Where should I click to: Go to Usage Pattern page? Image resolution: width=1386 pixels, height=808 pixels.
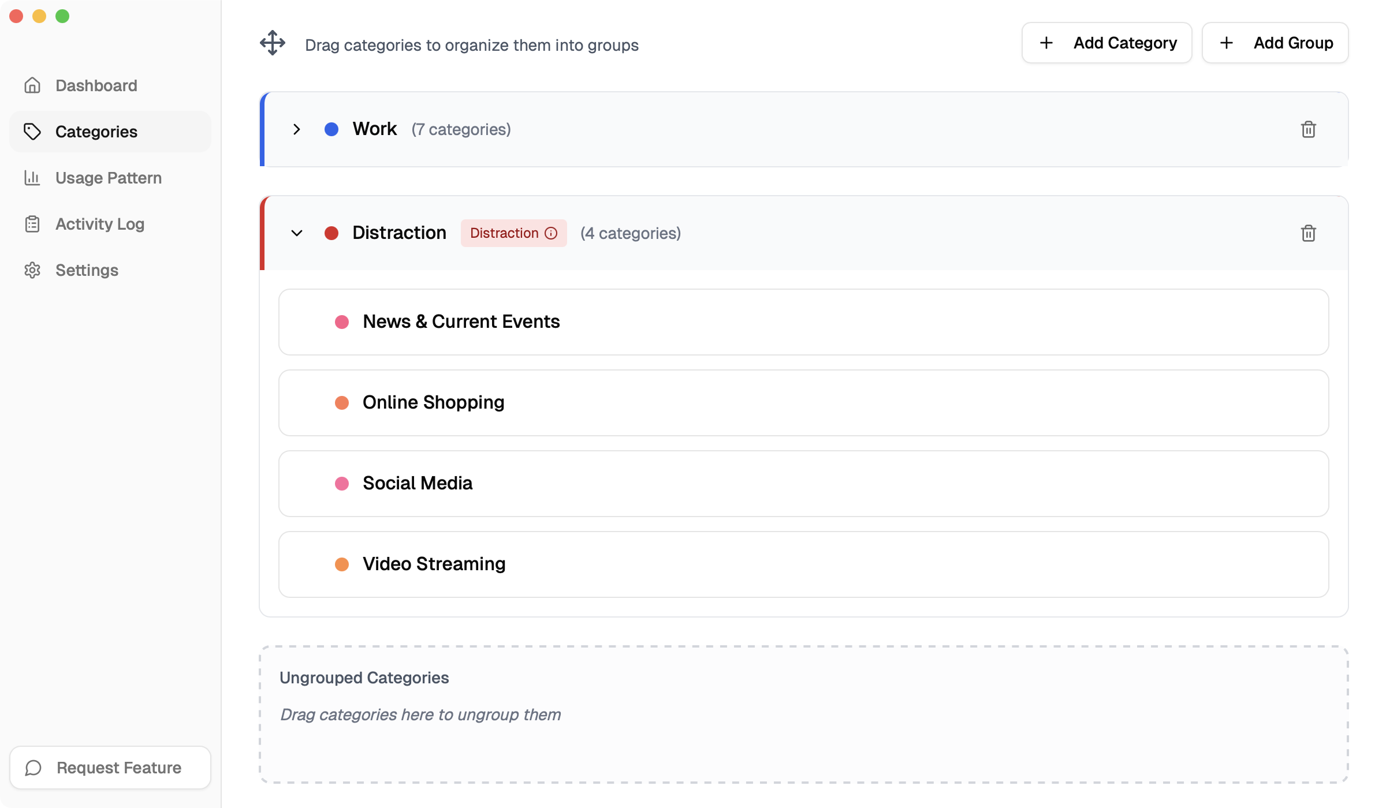(x=109, y=178)
